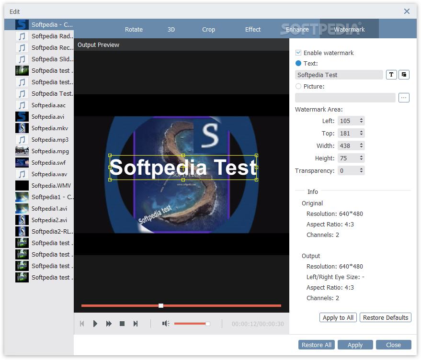
Task: Select Softpedia2.avi file thumbnail
Action: [x=22, y=220]
